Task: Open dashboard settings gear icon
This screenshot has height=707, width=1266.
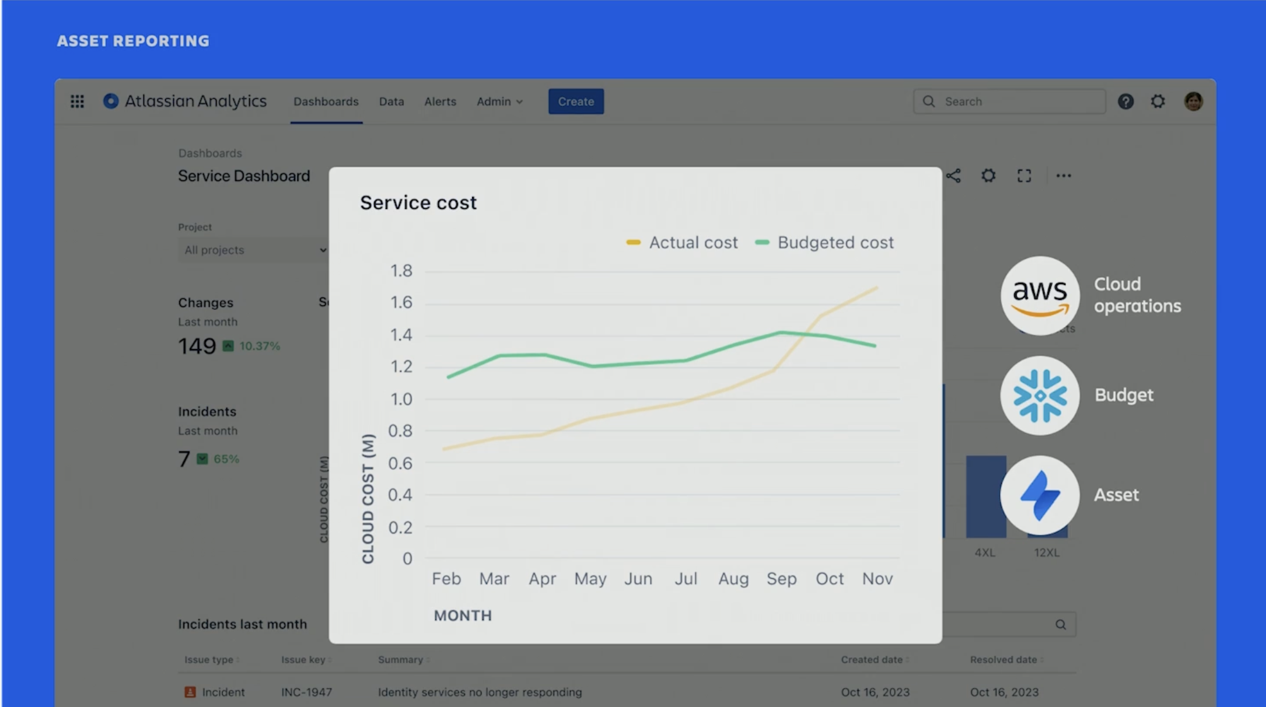Action: [x=988, y=175]
